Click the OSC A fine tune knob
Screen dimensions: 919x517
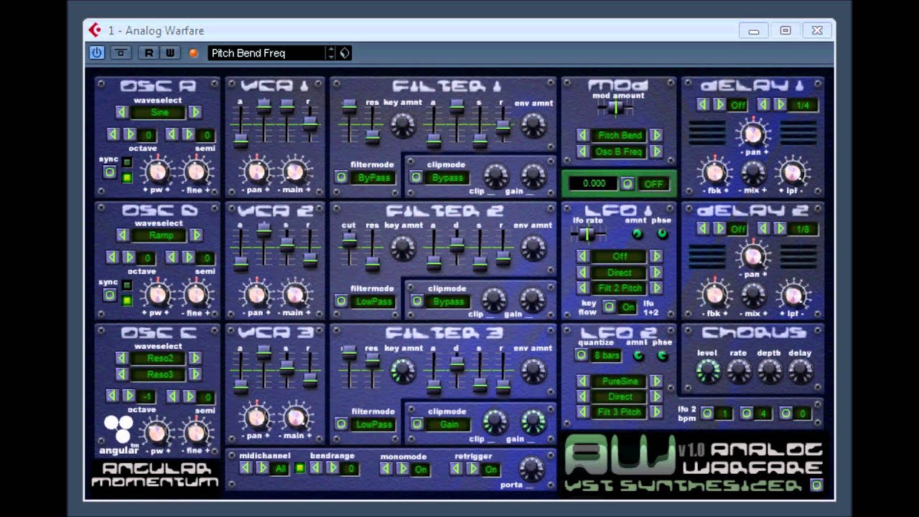(x=195, y=172)
